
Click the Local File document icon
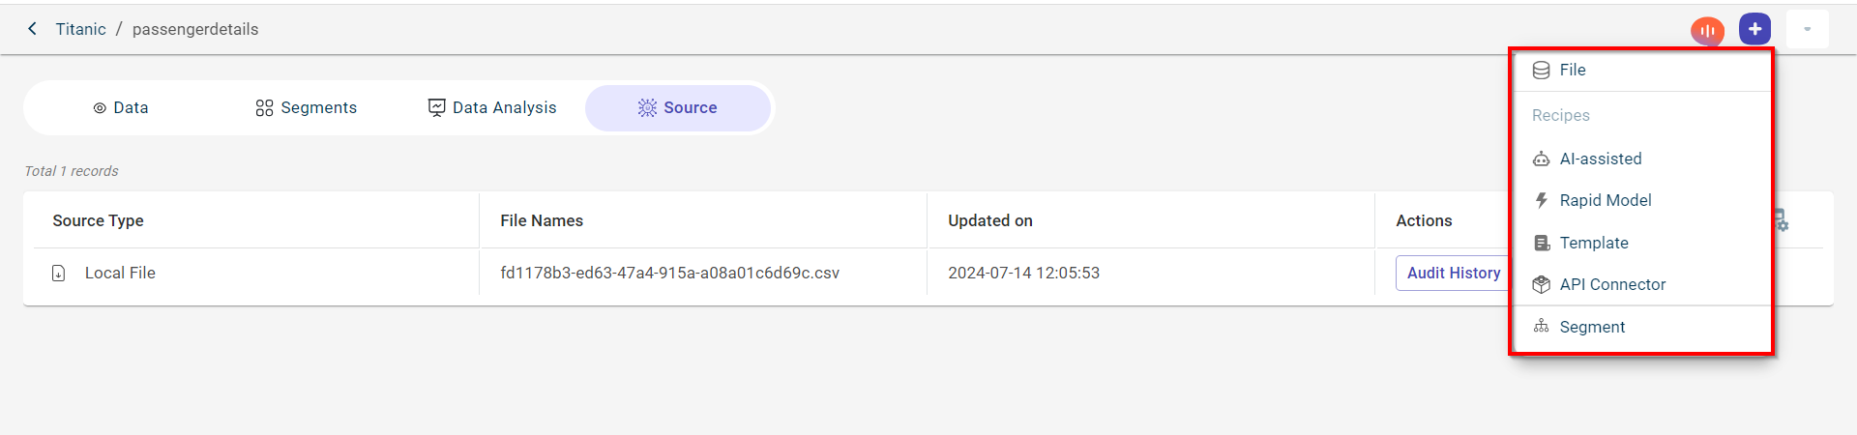click(x=59, y=274)
